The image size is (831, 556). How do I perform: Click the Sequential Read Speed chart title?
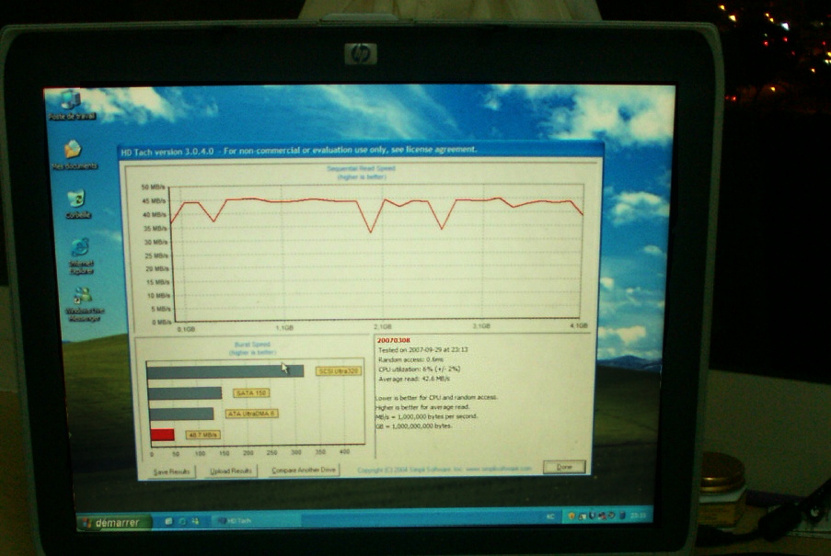point(361,169)
